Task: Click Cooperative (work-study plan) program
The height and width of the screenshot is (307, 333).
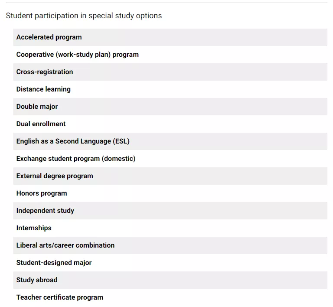Action: click(x=78, y=55)
